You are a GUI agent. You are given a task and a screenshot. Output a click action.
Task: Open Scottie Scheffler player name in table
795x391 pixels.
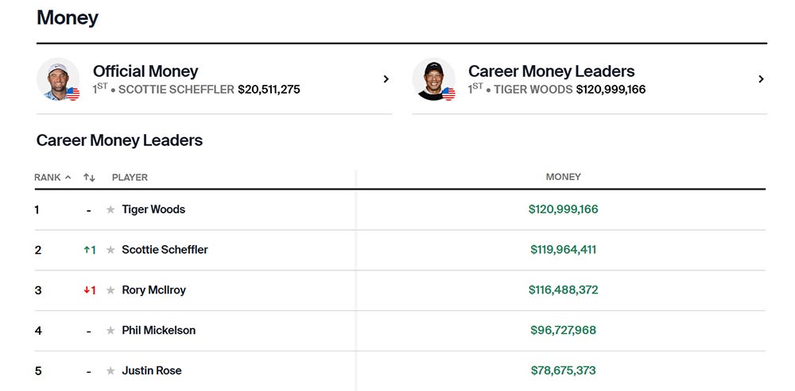click(x=165, y=250)
